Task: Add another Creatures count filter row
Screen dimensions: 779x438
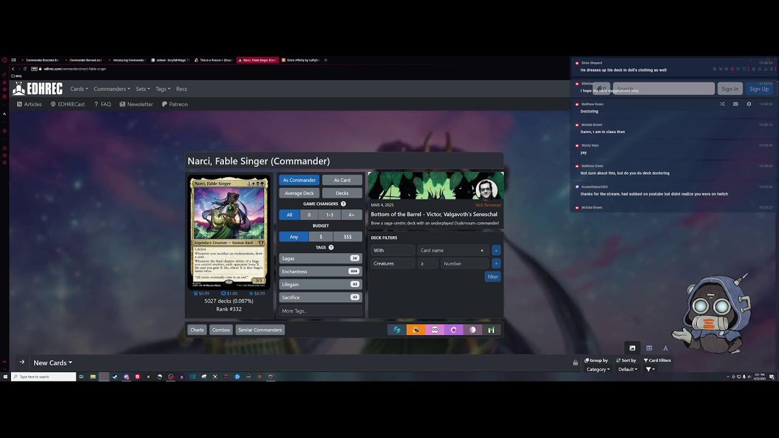Action: tap(496, 263)
